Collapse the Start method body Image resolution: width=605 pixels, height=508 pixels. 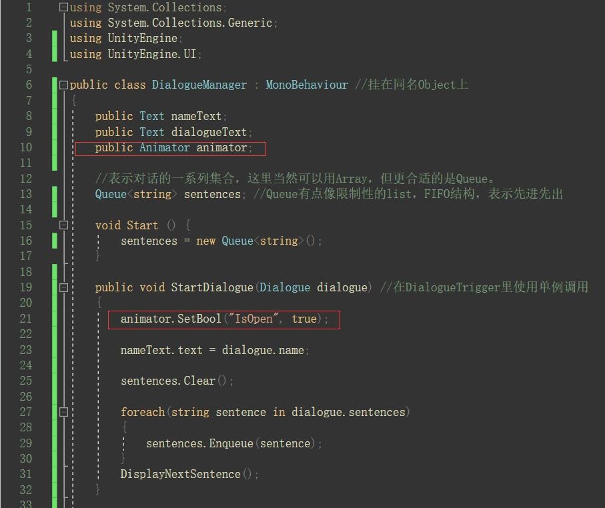point(63,225)
